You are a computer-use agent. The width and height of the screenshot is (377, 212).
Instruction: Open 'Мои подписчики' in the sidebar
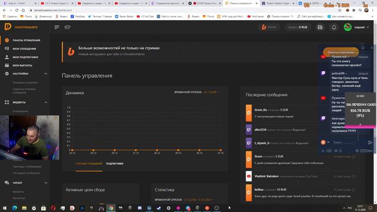25,57
